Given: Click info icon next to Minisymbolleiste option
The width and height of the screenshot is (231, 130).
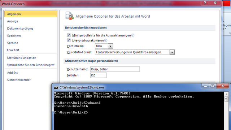Looking at the screenshot, I should [133, 35].
